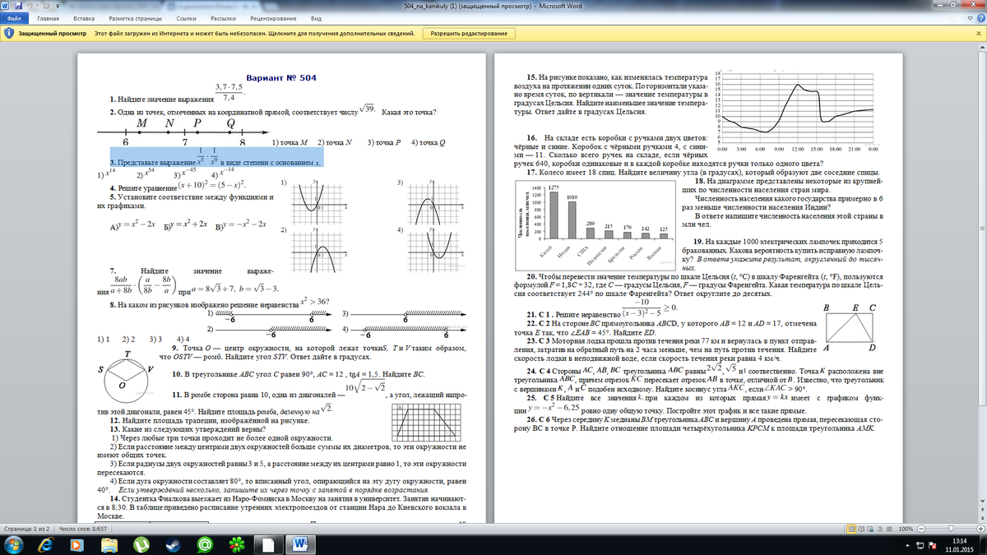Screen dimensions: 987x555
Task: Open the Рассылки ribbon tab
Action: pyautogui.click(x=224, y=17)
